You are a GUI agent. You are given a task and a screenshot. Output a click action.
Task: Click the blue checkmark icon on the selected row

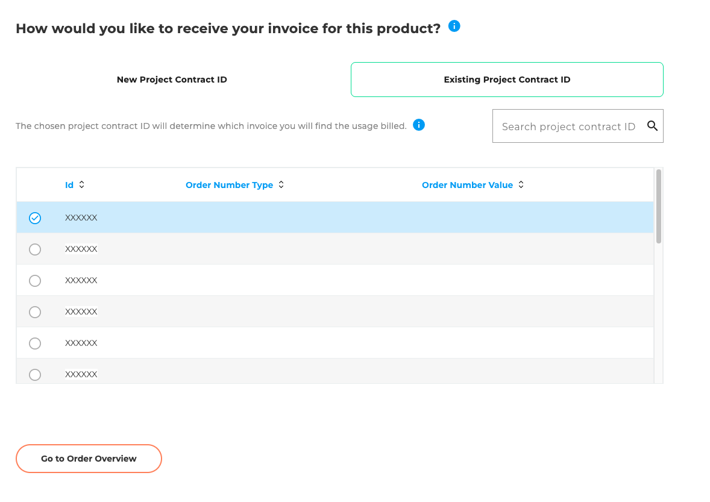(34, 218)
